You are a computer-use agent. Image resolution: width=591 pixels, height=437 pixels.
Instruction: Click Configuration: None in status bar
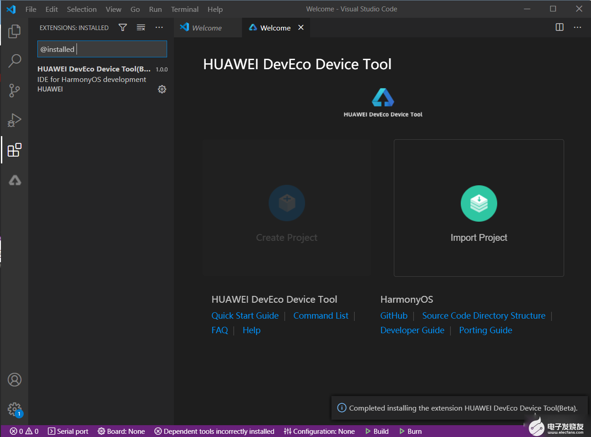[x=319, y=431]
